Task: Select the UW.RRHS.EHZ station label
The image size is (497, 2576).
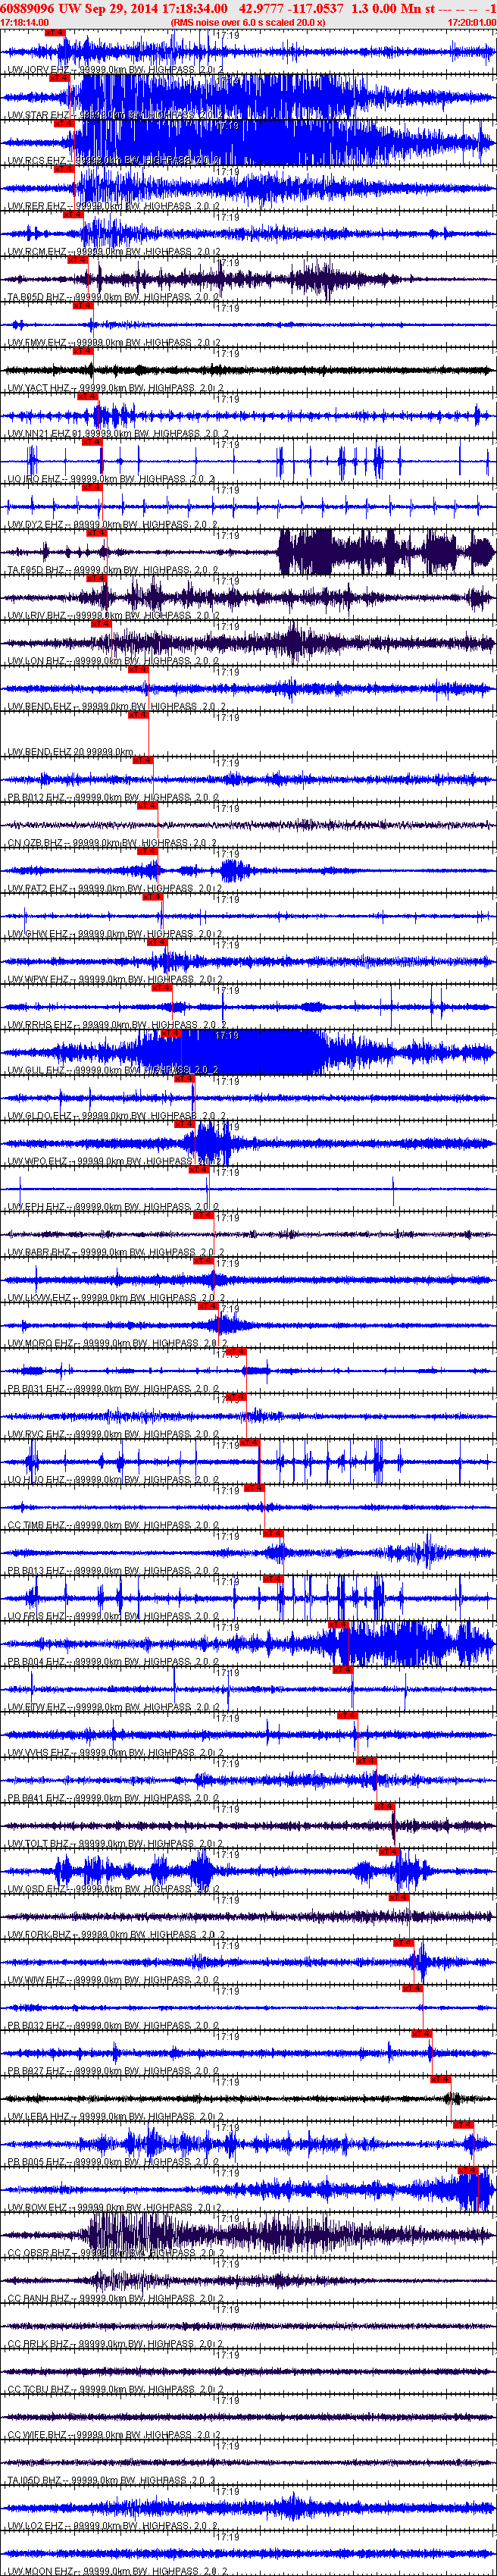Action: click(115, 1025)
